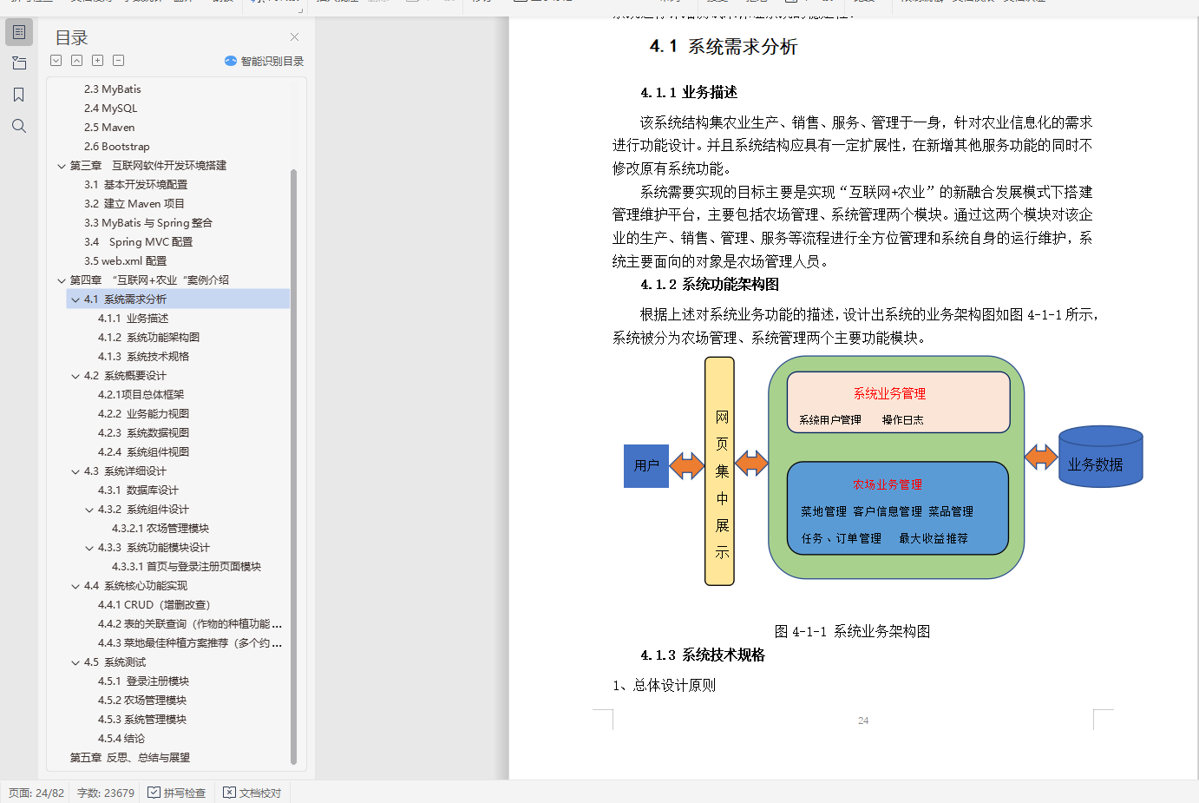Click the 字数: 23679 word count entry
1199x803 pixels.
click(106, 793)
